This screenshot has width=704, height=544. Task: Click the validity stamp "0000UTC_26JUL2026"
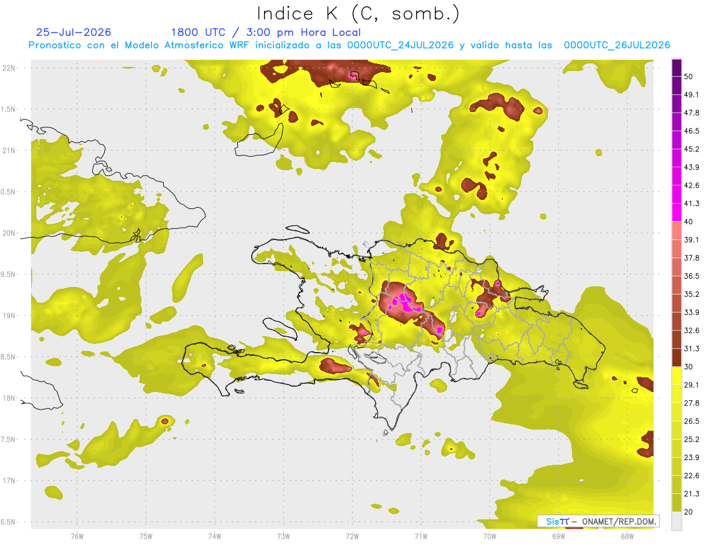(617, 45)
